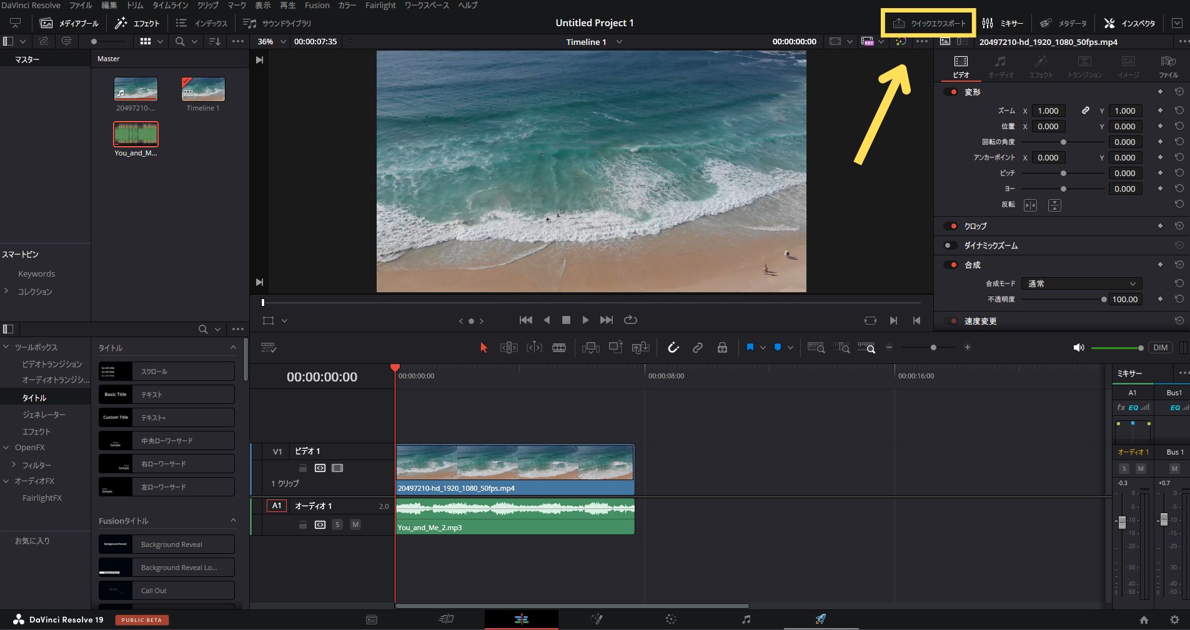The height and width of the screenshot is (630, 1190).
Task: Activate Linked Selection chain icon
Action: coord(698,348)
